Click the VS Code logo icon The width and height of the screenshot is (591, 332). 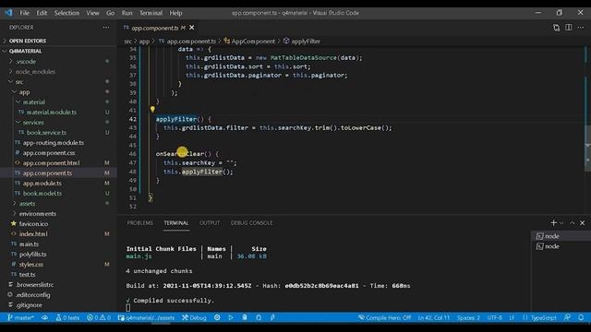8,12
